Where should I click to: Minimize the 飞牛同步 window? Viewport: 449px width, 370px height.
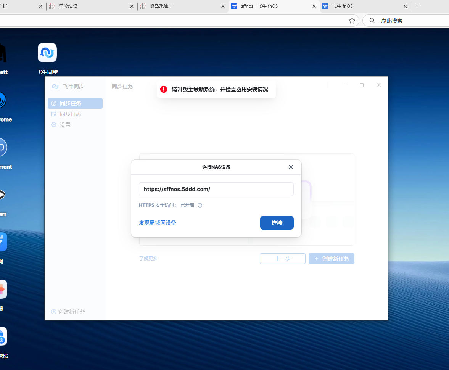pos(344,85)
